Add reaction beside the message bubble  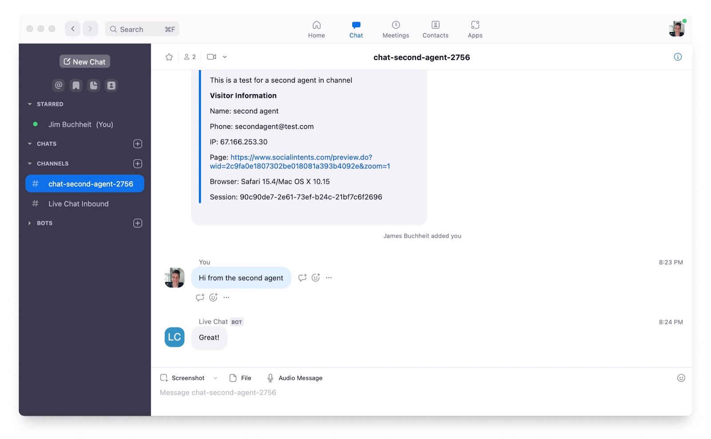click(316, 277)
